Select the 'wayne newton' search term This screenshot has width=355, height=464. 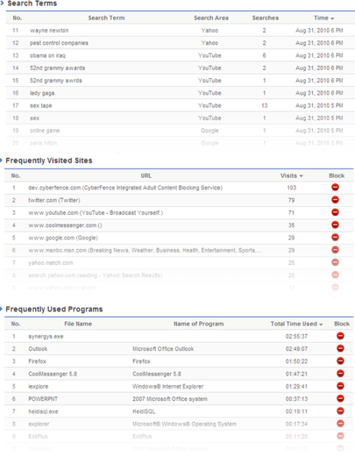(x=49, y=30)
